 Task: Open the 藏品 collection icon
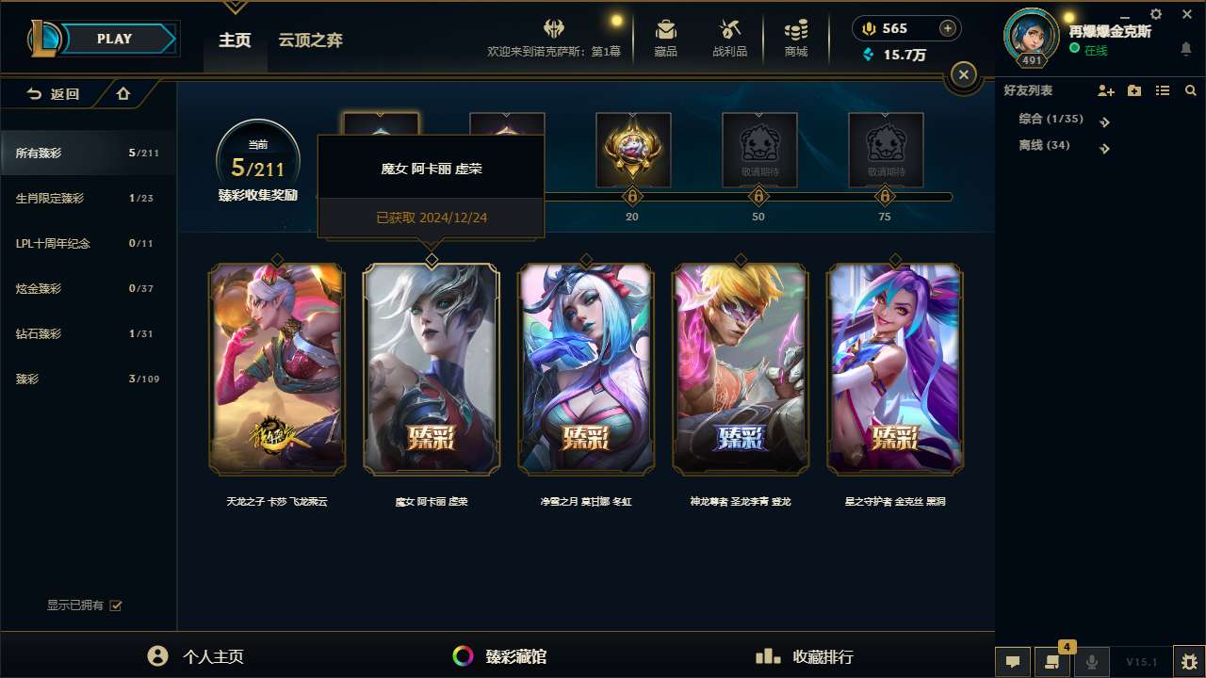coord(666,38)
